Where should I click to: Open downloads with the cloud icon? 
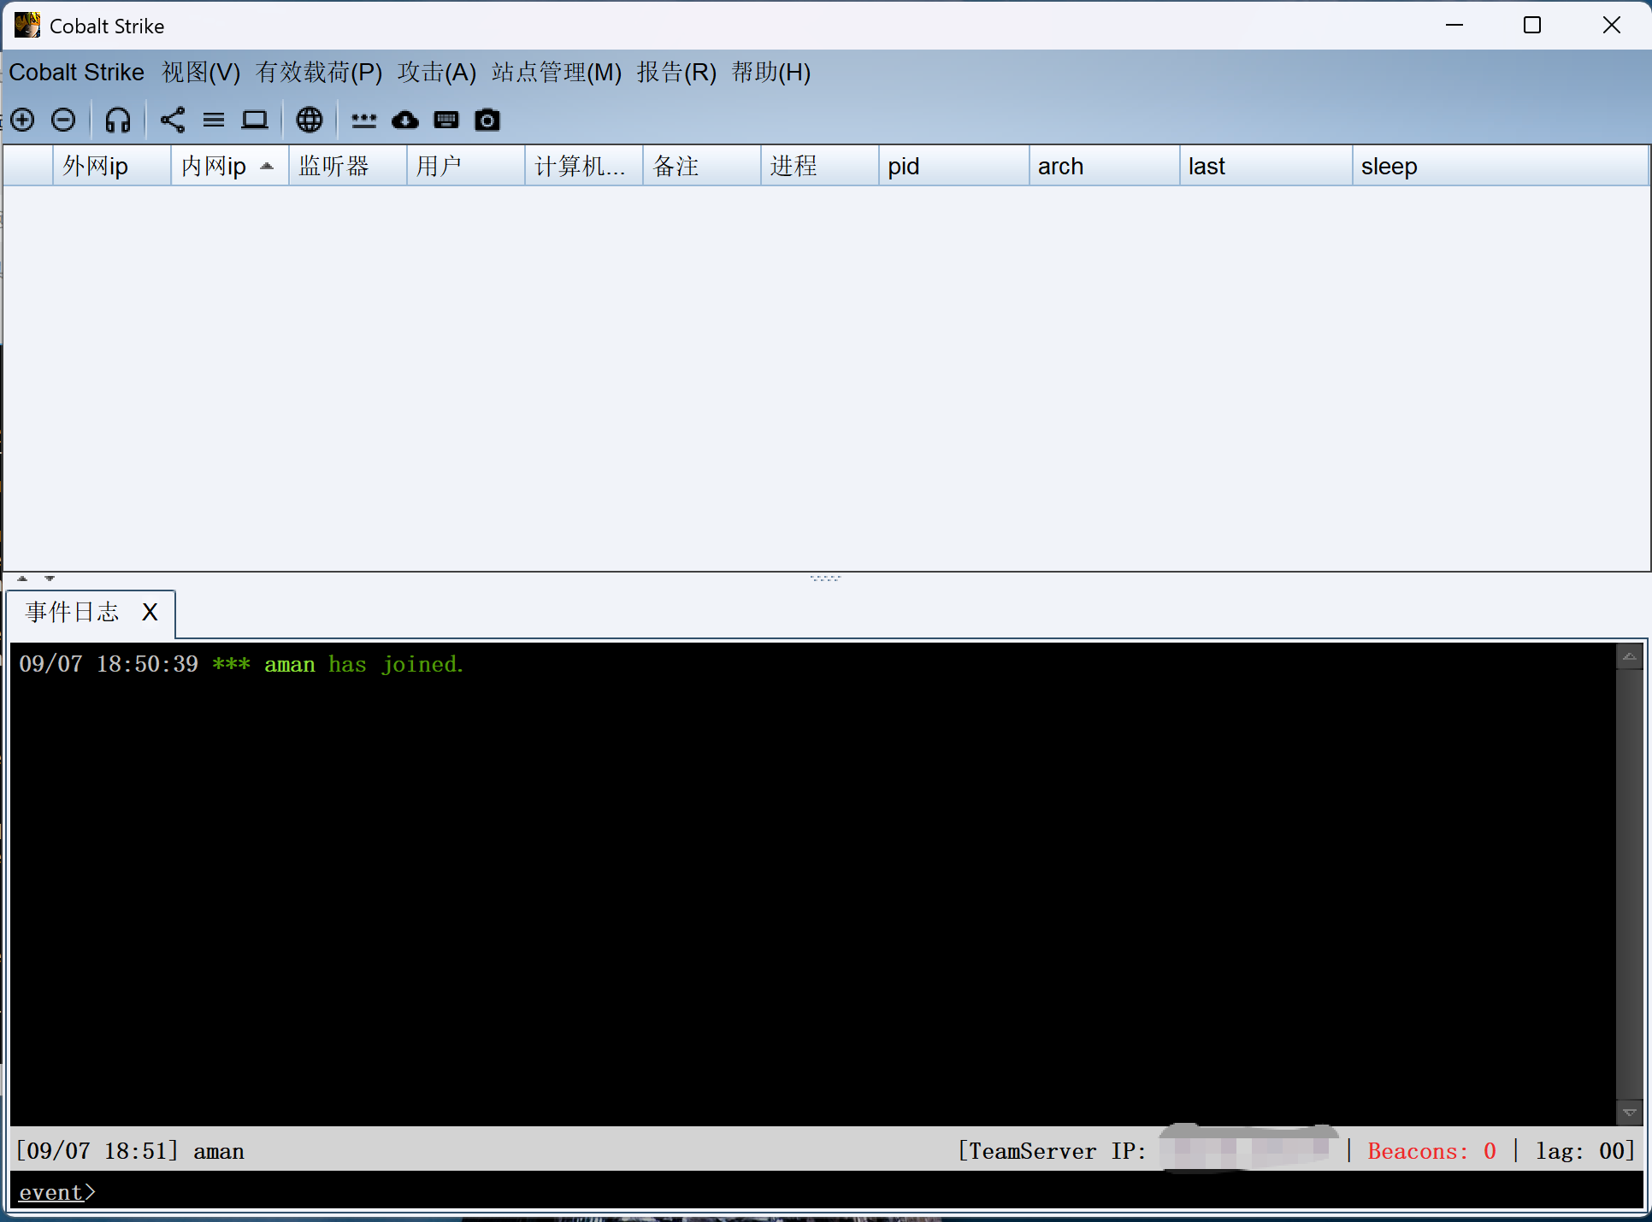point(405,120)
